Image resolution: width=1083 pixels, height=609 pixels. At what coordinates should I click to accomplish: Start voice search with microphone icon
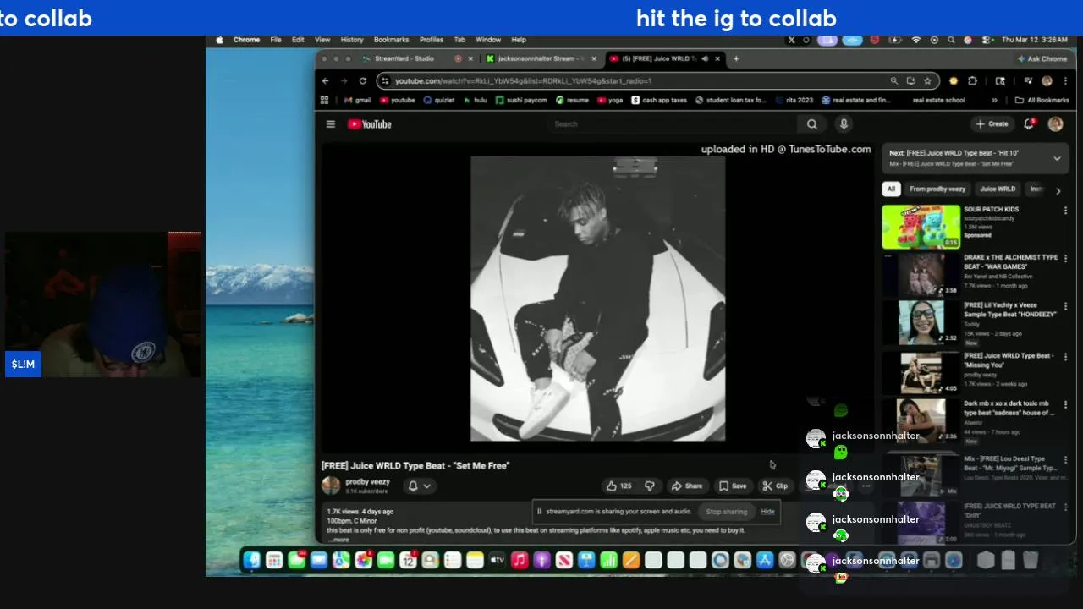pyautogui.click(x=844, y=124)
